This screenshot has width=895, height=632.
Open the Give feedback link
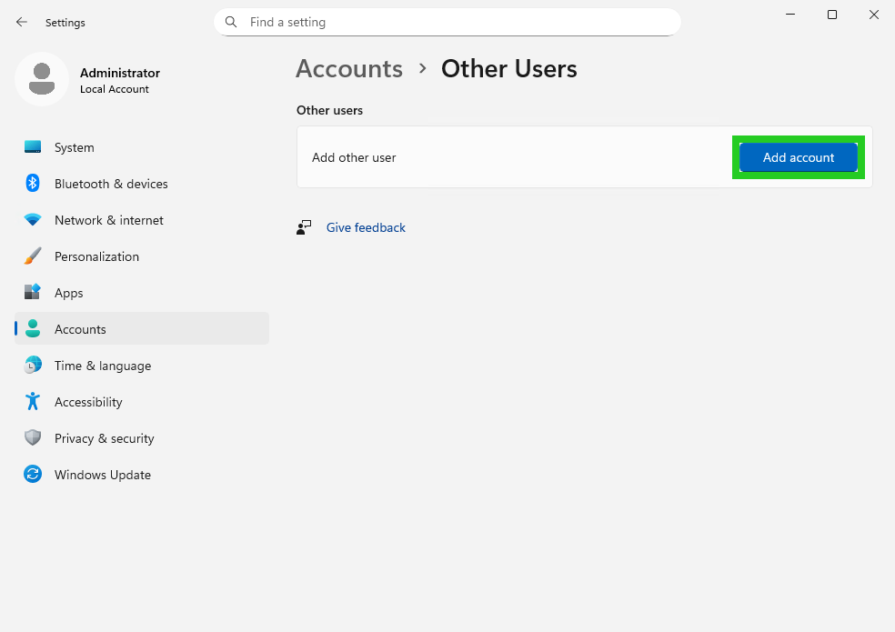(x=366, y=227)
